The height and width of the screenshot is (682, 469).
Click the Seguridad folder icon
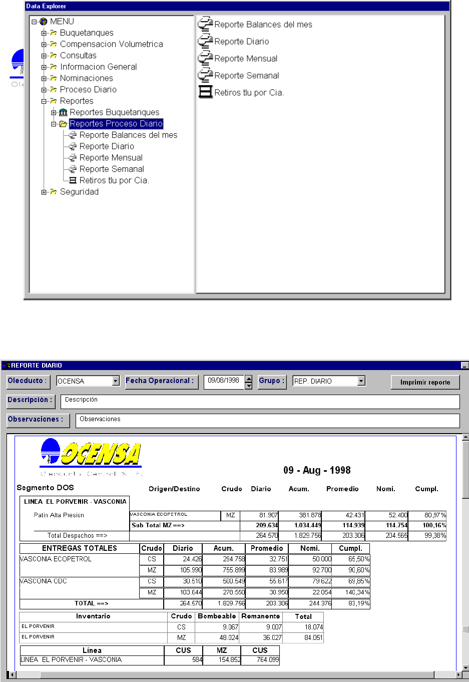tap(53, 192)
